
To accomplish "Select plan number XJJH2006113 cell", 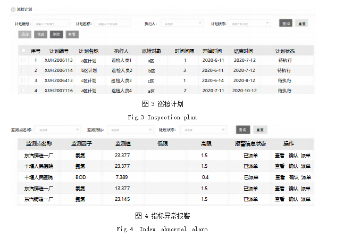I will 58,60.
